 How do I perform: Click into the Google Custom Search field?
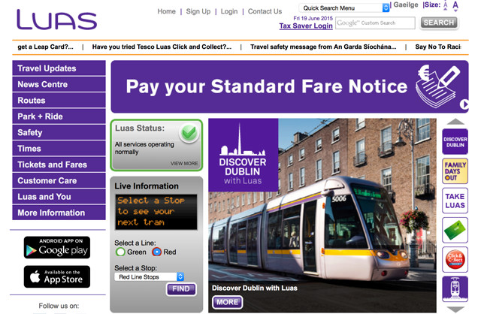click(x=375, y=23)
